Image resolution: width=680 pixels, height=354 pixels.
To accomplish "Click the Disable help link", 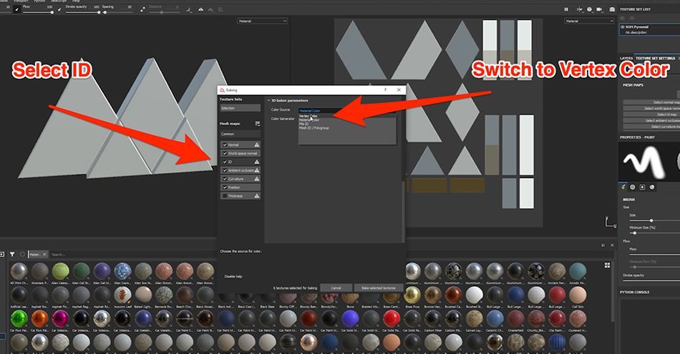I will pyautogui.click(x=233, y=277).
